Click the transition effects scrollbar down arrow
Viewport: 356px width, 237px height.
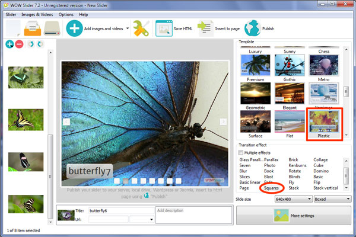click(346, 188)
